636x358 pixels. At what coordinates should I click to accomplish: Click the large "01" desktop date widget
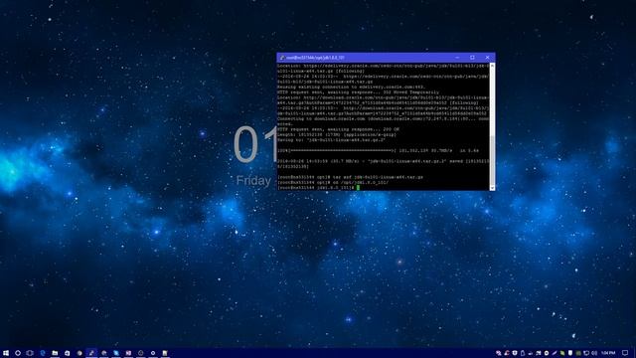point(255,144)
